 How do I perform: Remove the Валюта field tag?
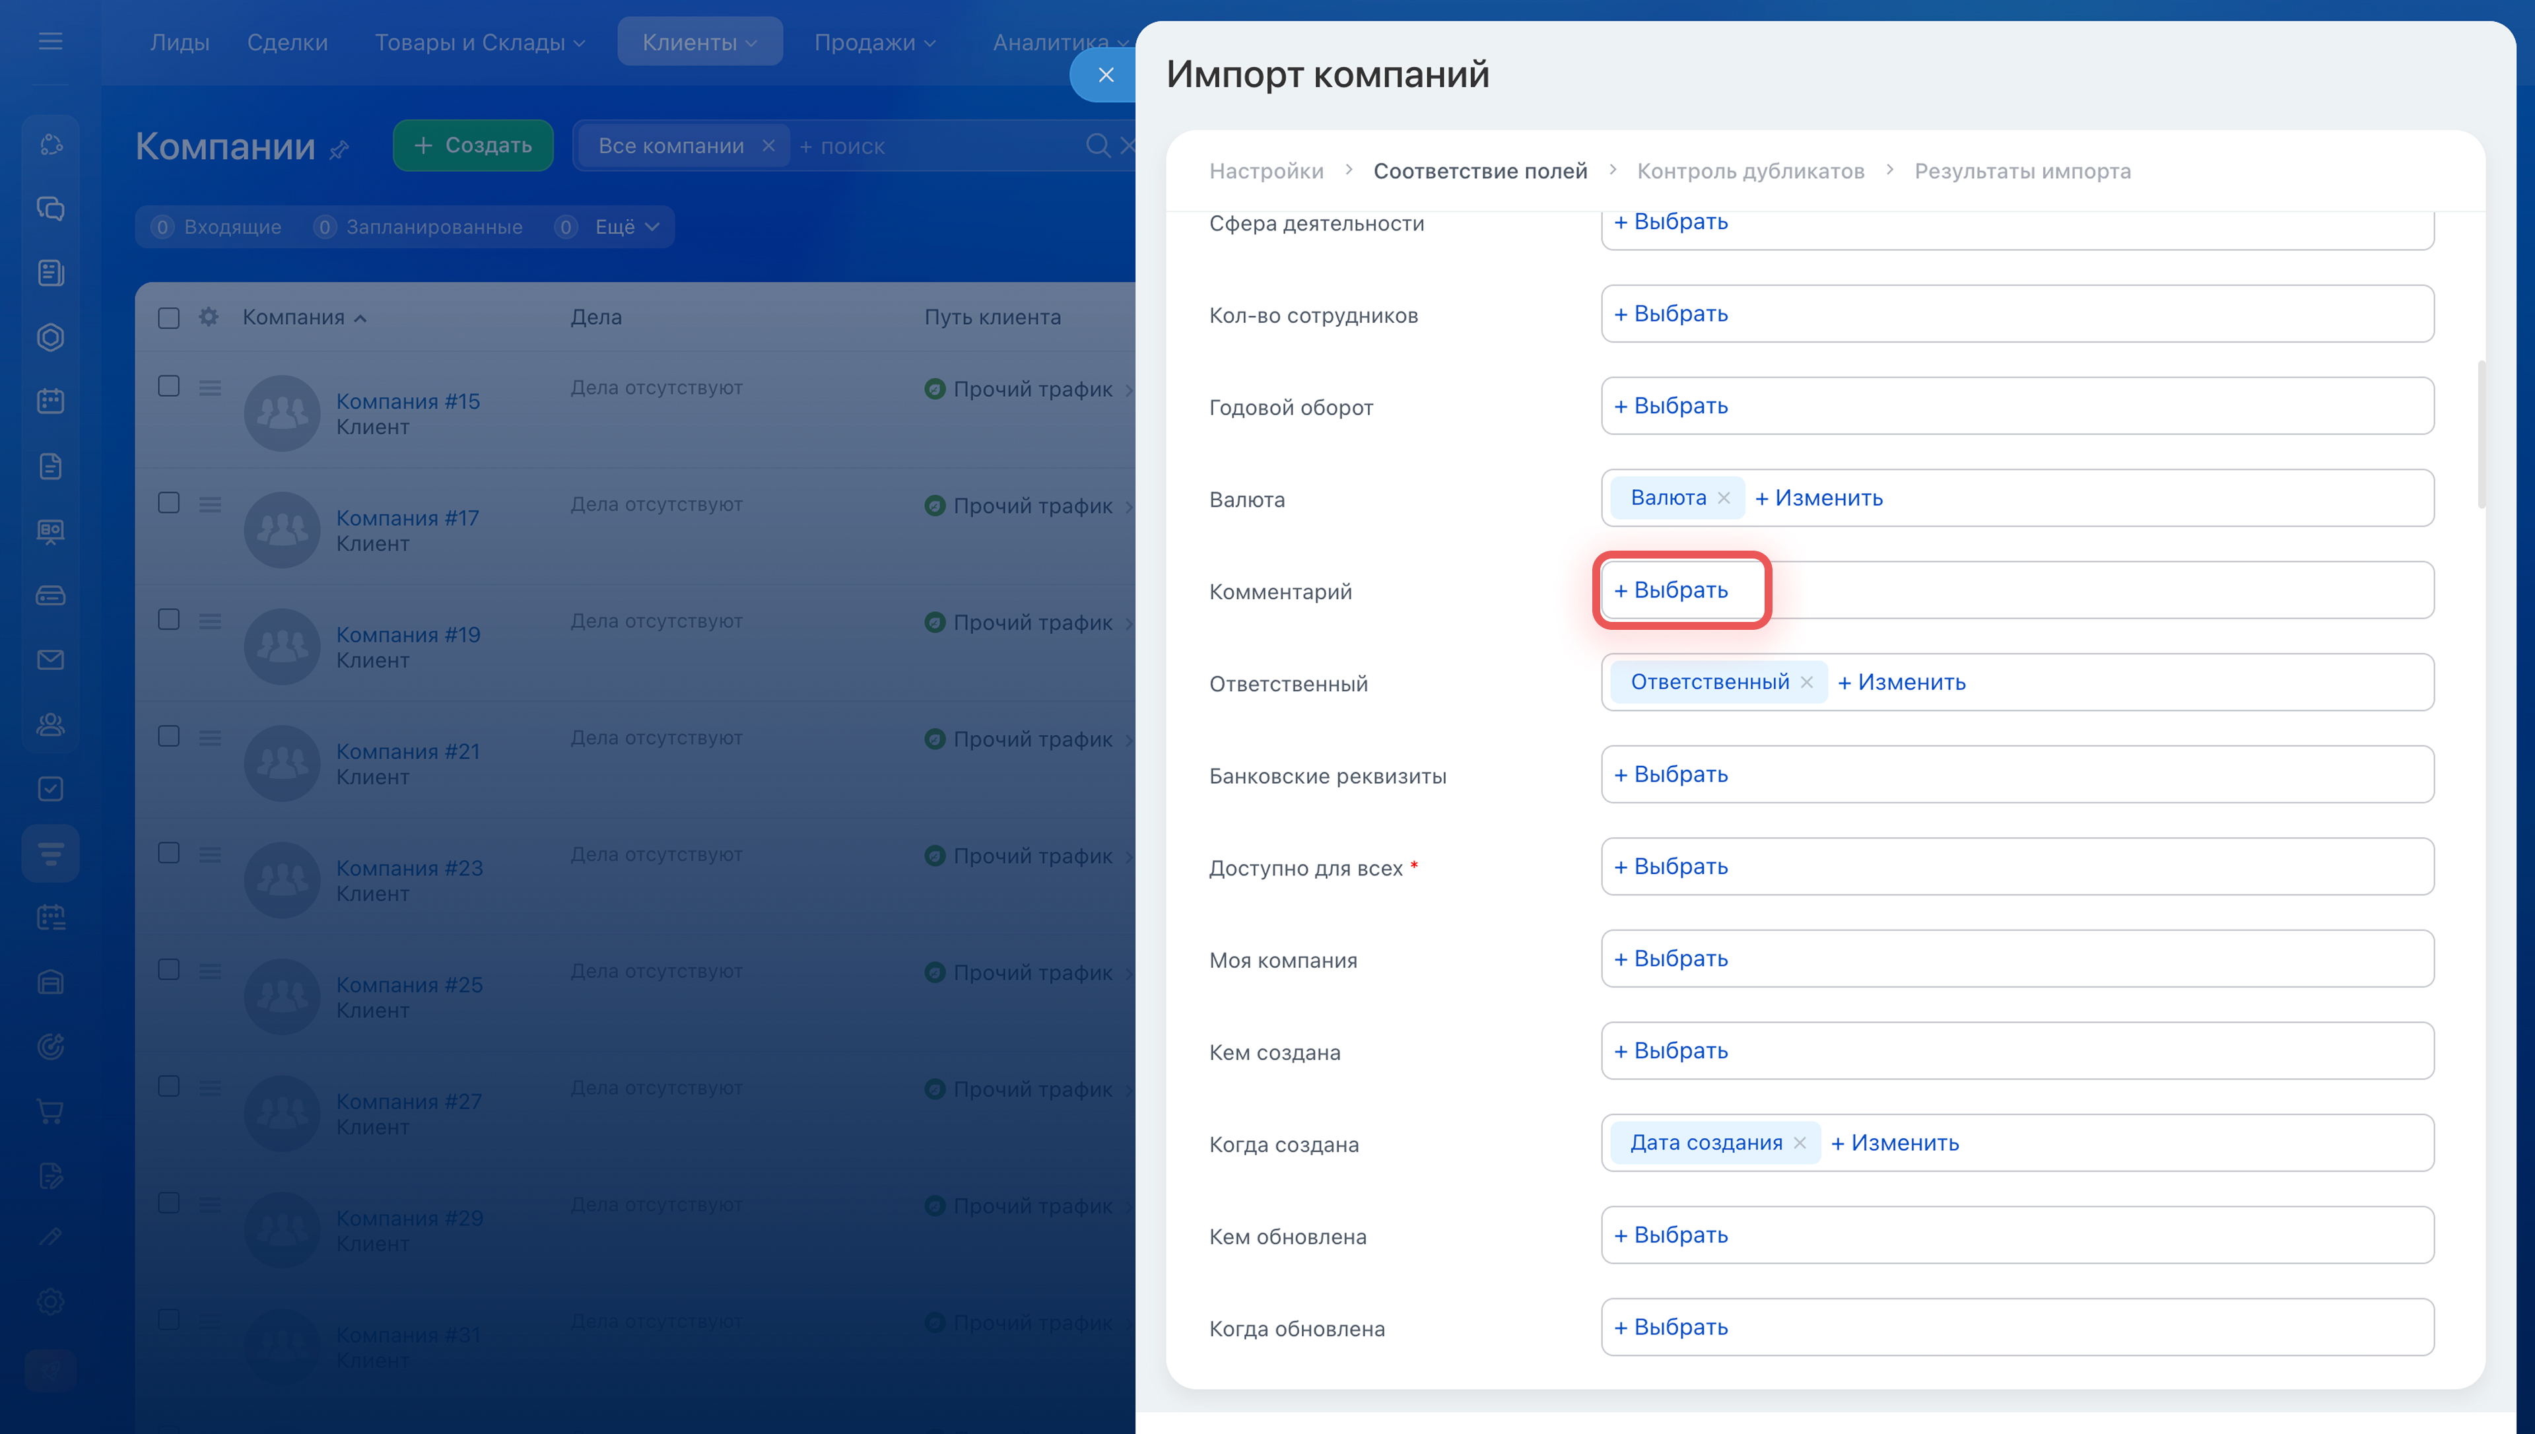tap(1724, 498)
